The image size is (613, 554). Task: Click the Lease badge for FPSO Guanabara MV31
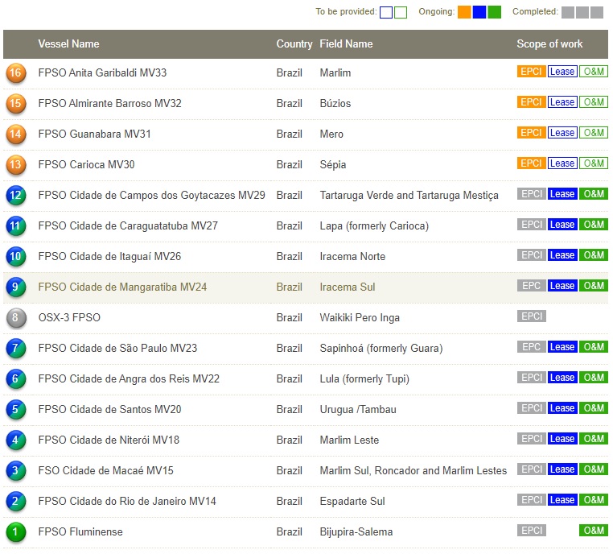(x=562, y=133)
